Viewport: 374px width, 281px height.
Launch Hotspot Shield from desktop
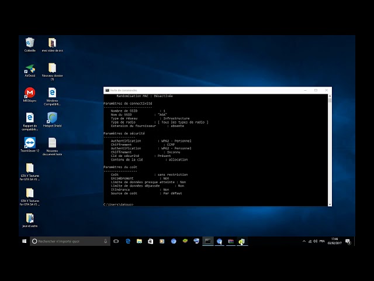(x=52, y=118)
